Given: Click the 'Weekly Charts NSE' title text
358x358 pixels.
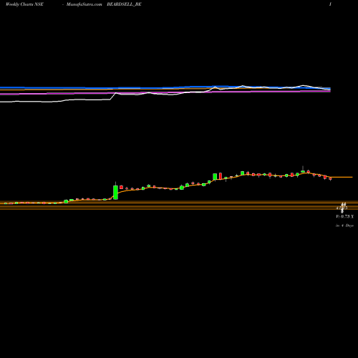Looking at the screenshot, I should [x=24, y=4].
